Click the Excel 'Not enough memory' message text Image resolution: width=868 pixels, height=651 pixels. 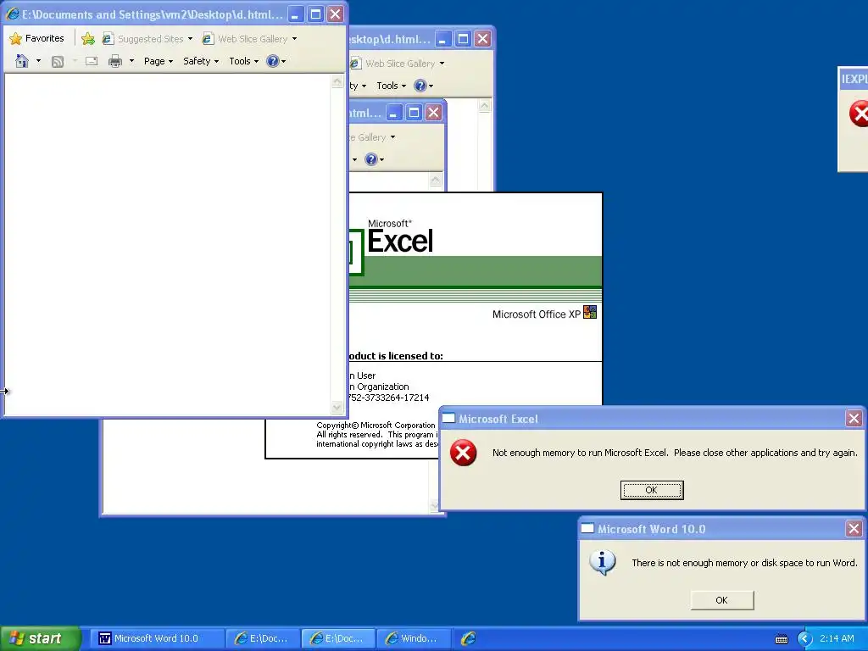click(674, 453)
